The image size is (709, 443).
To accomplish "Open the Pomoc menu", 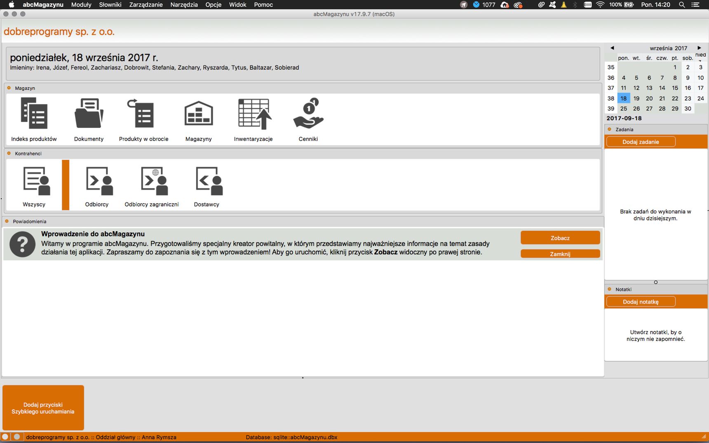I will coord(263,5).
